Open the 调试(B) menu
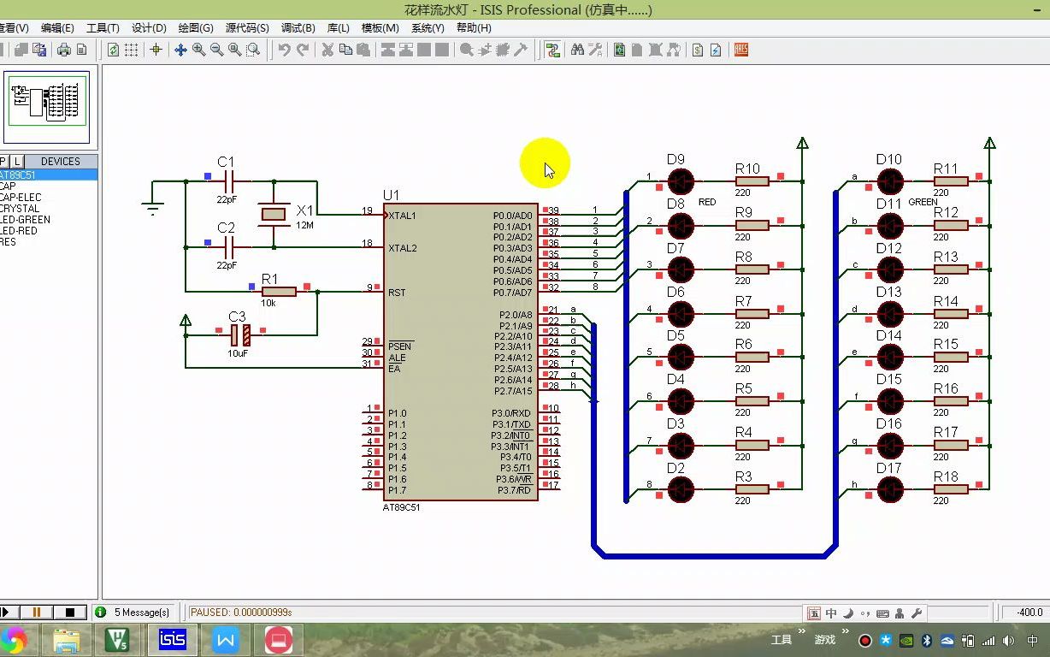 [x=298, y=28]
